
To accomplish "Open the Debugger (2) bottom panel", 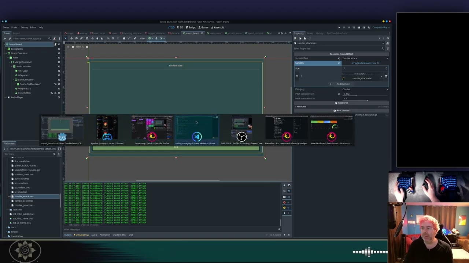I will click(x=82, y=235).
